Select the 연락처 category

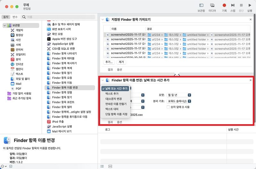[17, 50]
